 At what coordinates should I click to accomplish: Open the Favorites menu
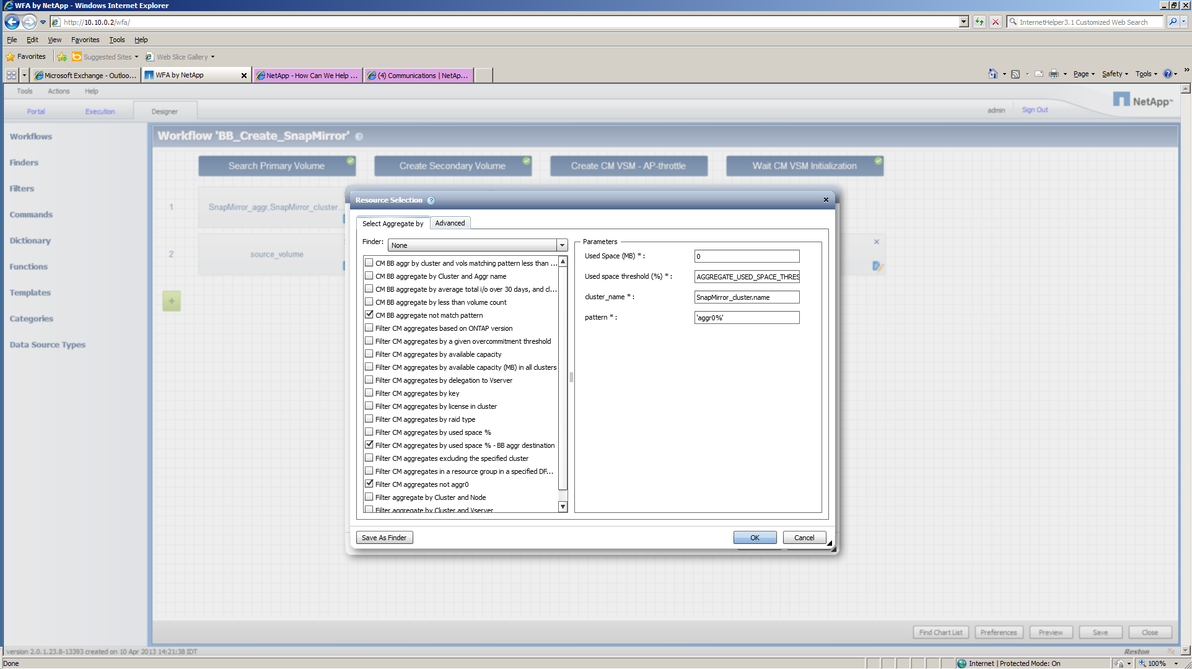coord(85,40)
